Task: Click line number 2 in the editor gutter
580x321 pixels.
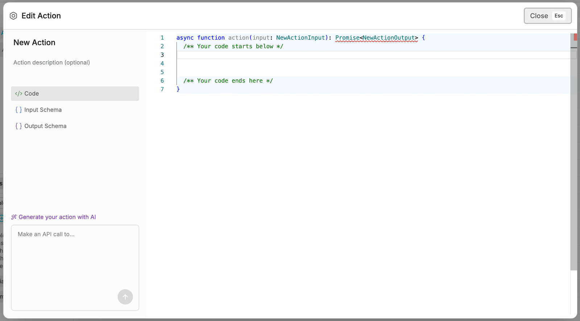Action: (162, 46)
